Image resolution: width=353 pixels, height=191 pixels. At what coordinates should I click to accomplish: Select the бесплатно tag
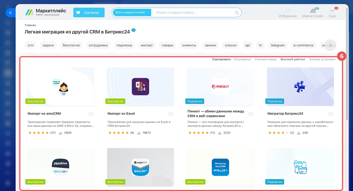(71, 45)
